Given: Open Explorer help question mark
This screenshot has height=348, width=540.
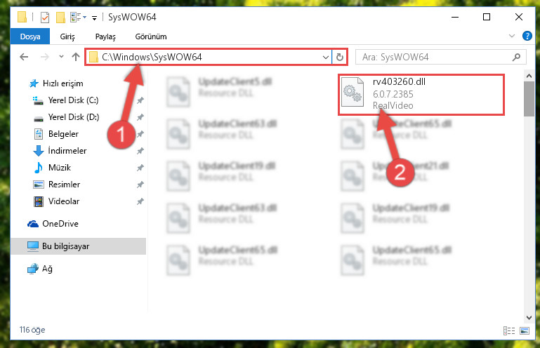Looking at the screenshot, I should coord(527,36).
